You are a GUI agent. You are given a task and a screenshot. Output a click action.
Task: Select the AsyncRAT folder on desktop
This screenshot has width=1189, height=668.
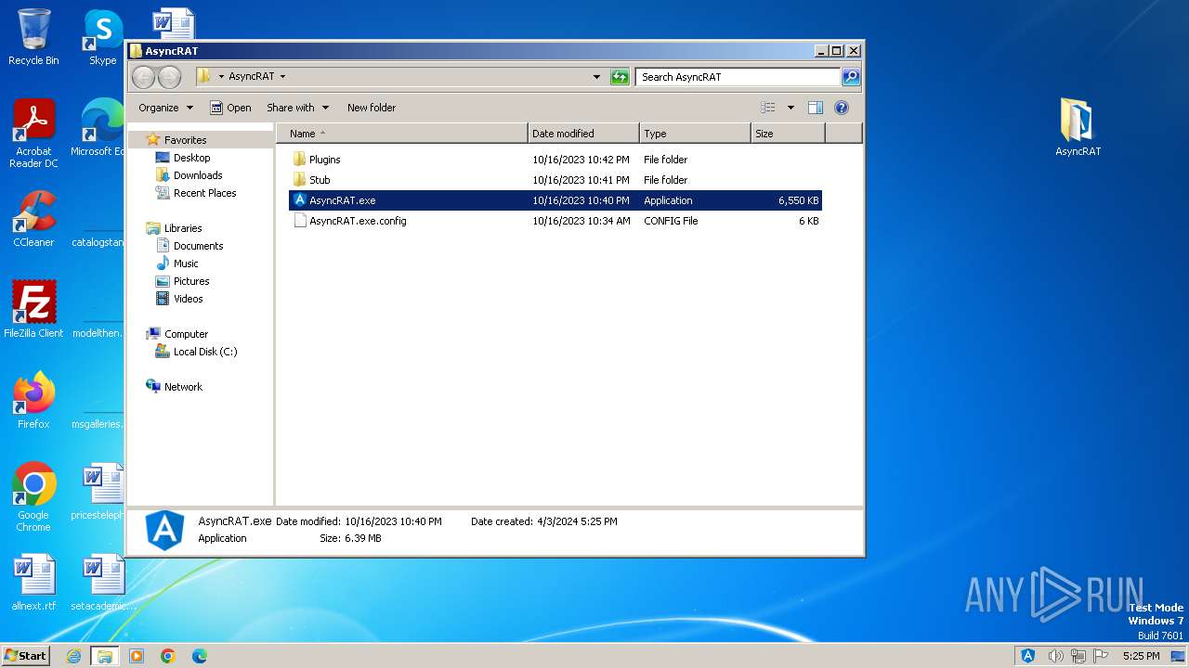coord(1078,127)
